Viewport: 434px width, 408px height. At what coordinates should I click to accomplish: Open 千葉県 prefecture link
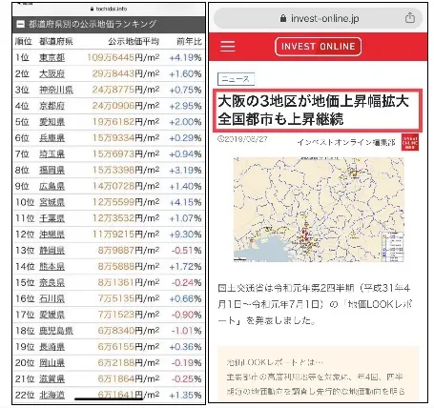click(x=52, y=218)
